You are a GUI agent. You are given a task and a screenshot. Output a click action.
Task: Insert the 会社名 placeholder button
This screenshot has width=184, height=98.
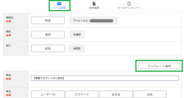pyautogui.click(x=116, y=94)
